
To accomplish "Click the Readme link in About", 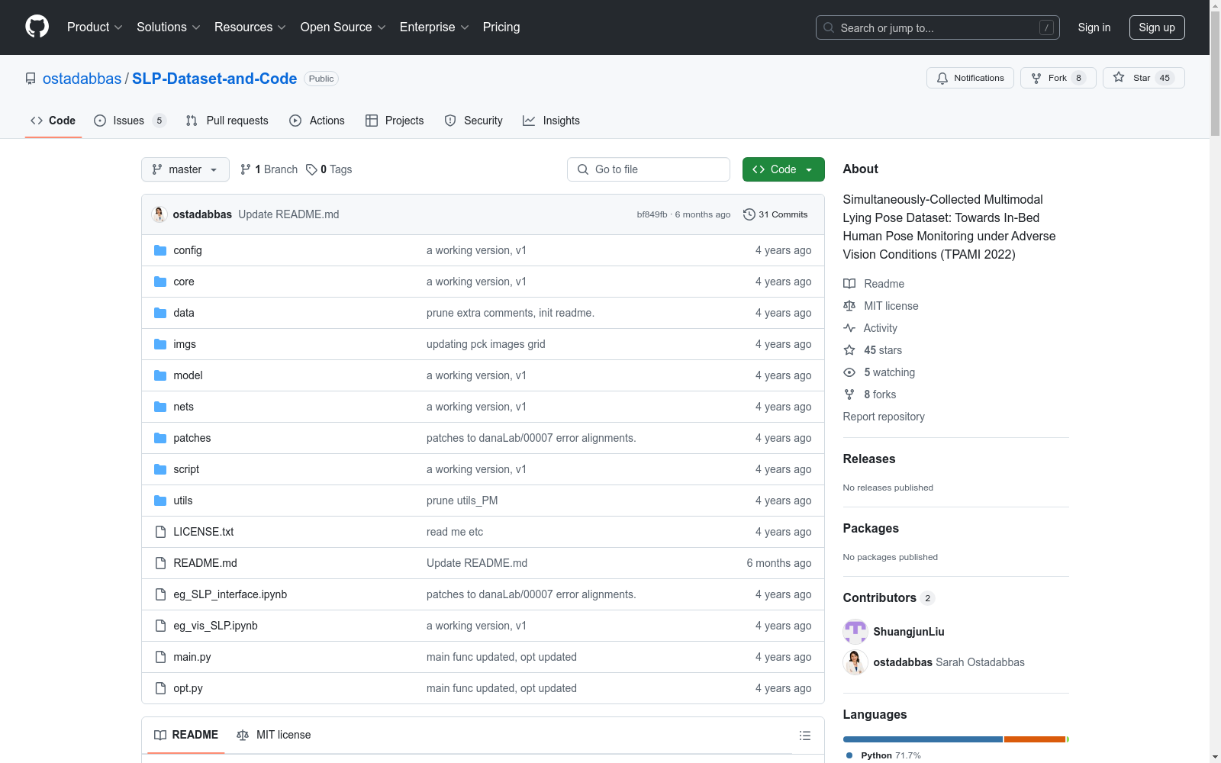I will (x=874, y=284).
